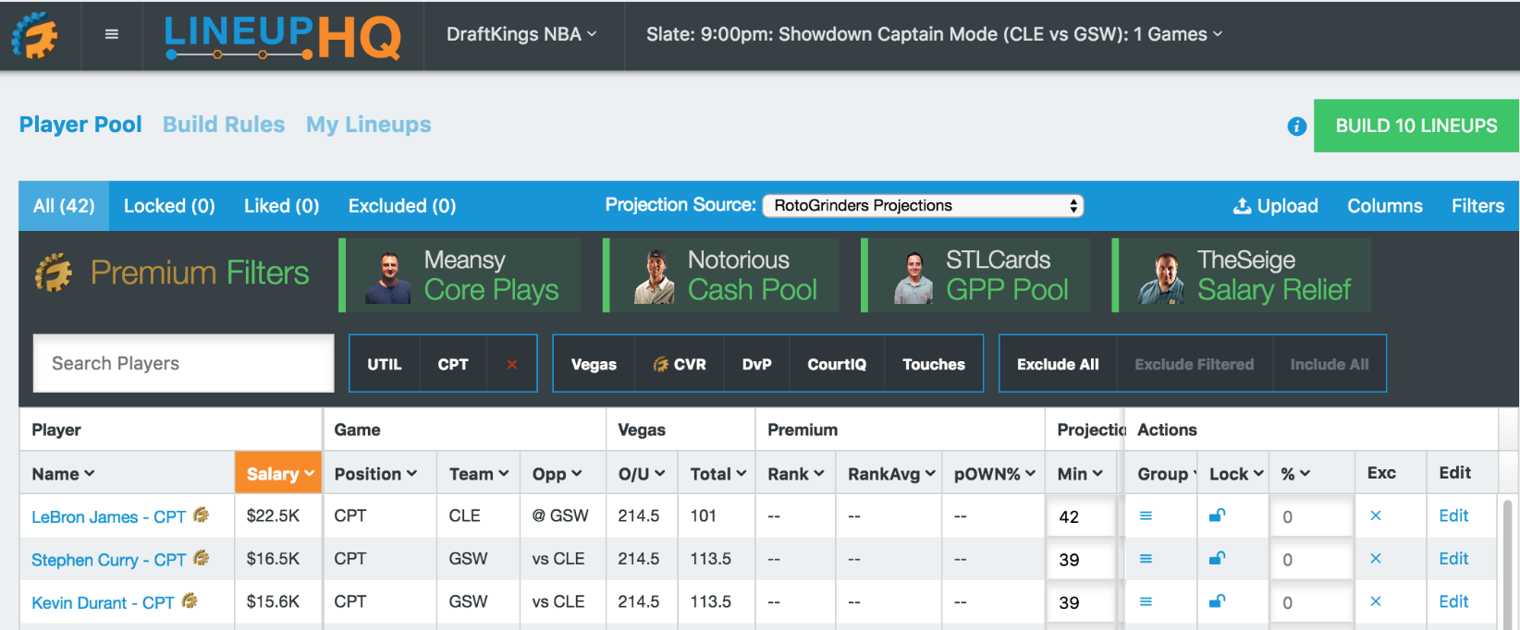1520x630 pixels.
Task: Open Projection Source select box
Action: tap(923, 205)
